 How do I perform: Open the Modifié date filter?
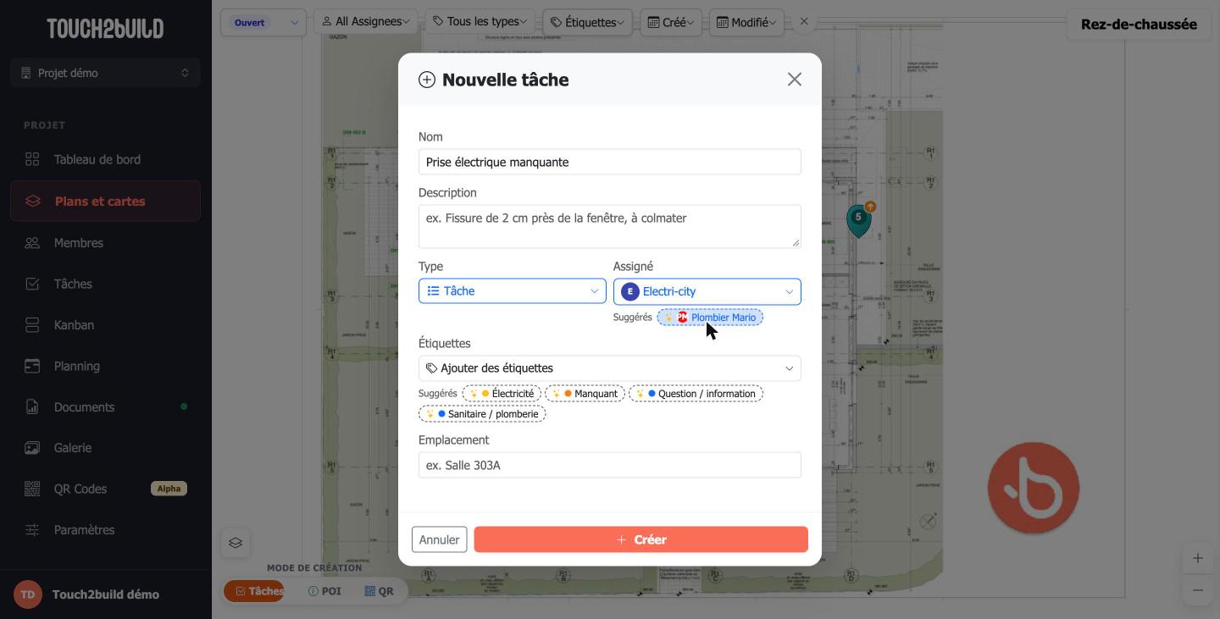coord(747,22)
